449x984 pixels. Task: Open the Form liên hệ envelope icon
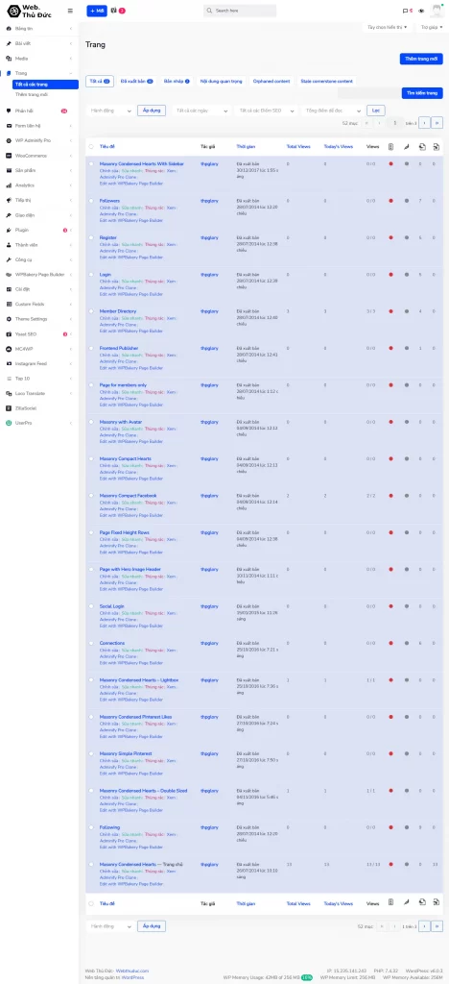(x=9, y=126)
